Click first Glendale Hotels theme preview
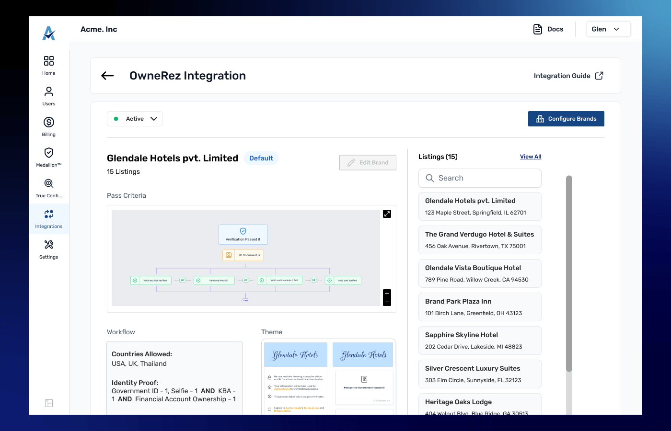The width and height of the screenshot is (671, 431). [x=296, y=378]
